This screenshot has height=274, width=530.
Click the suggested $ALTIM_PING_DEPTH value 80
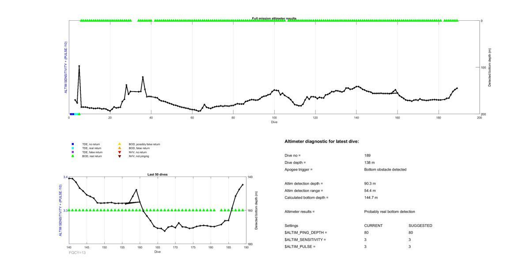pos(411,233)
